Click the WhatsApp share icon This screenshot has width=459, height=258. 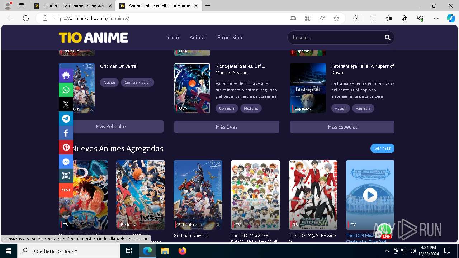66,90
